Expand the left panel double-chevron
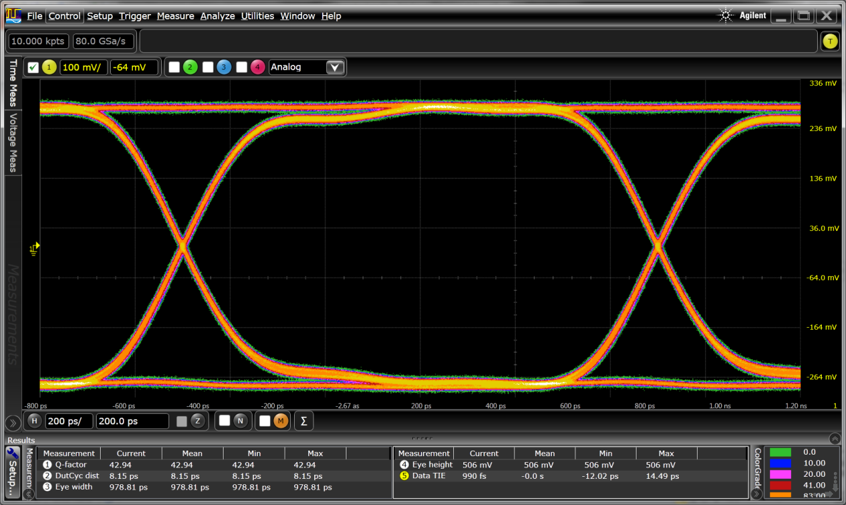The width and height of the screenshot is (846, 505). [x=12, y=423]
